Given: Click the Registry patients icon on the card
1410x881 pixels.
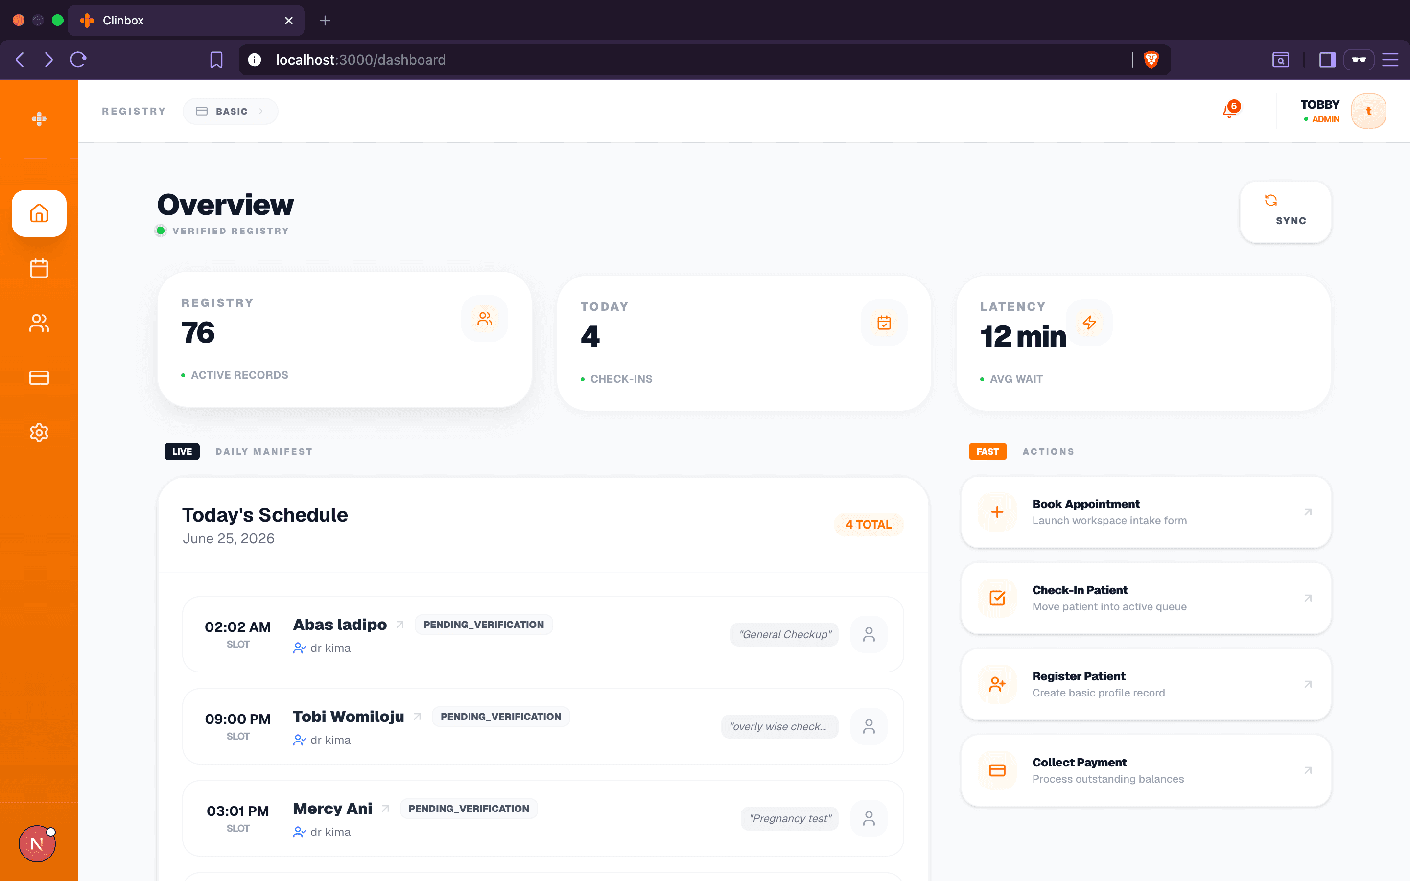Looking at the screenshot, I should pyautogui.click(x=484, y=319).
